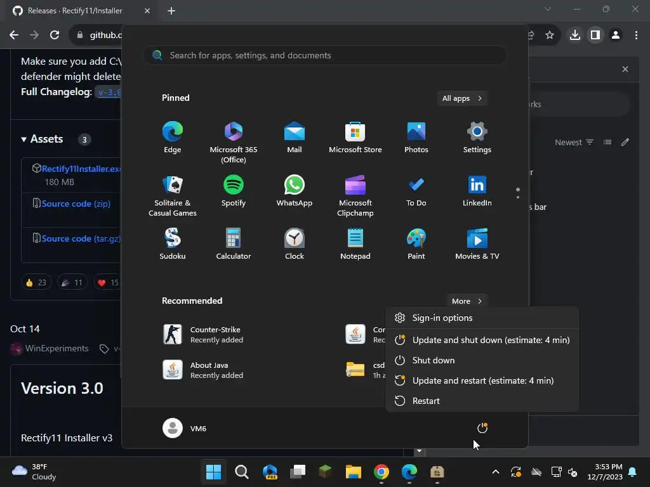Screen dimensions: 650x487
Task: Open Movies & TV app
Action: click(477, 244)
